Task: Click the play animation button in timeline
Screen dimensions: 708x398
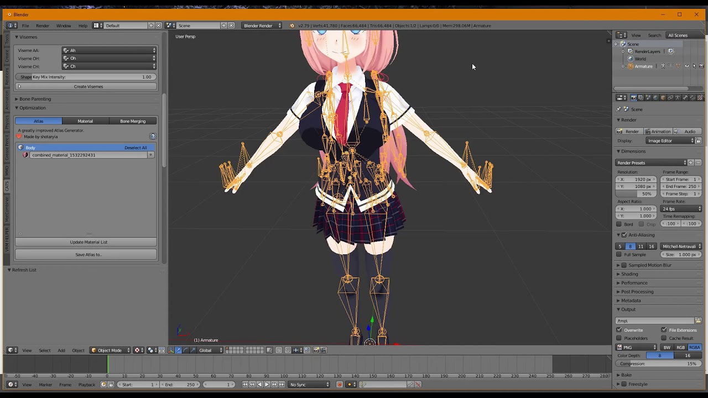Action: pos(267,385)
